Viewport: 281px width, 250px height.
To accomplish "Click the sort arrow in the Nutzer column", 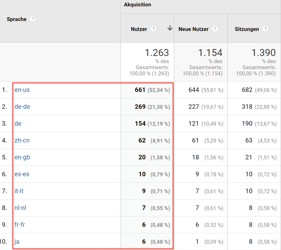I will pyautogui.click(x=170, y=28).
